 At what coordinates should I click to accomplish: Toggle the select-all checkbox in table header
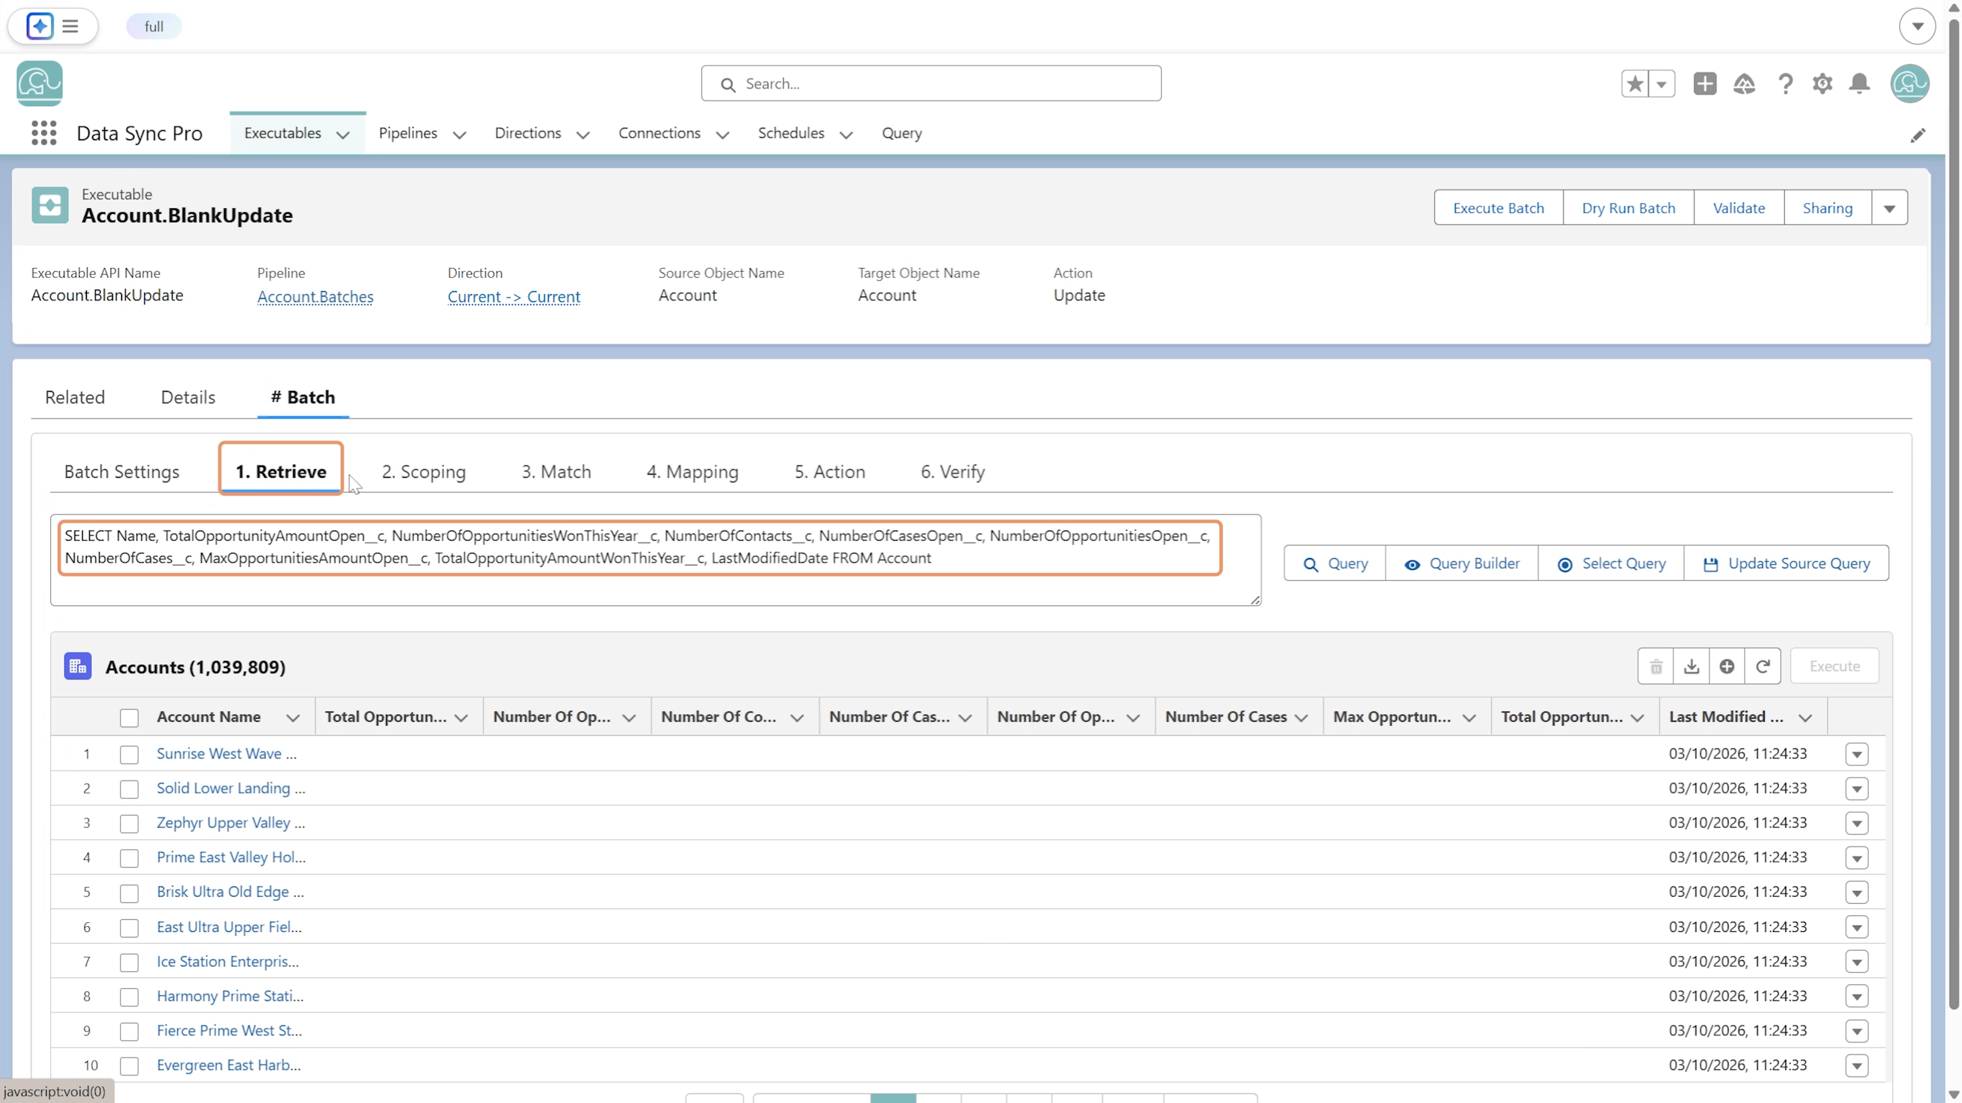(x=129, y=717)
